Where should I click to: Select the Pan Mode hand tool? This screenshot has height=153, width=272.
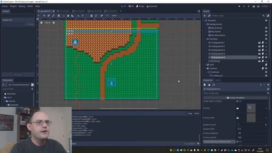[x=68, y=16]
